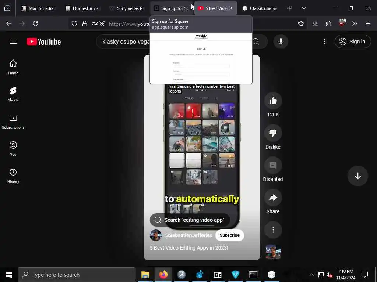Open Shorts in the sidebar
Screen dimensions: 377x282
(13, 94)
